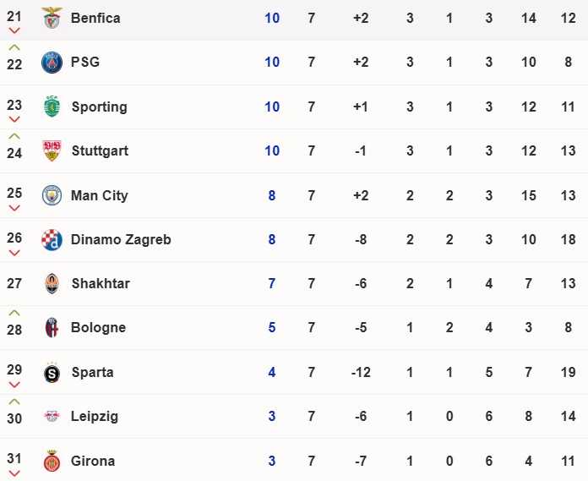Click the Bologne club crest

52,327
